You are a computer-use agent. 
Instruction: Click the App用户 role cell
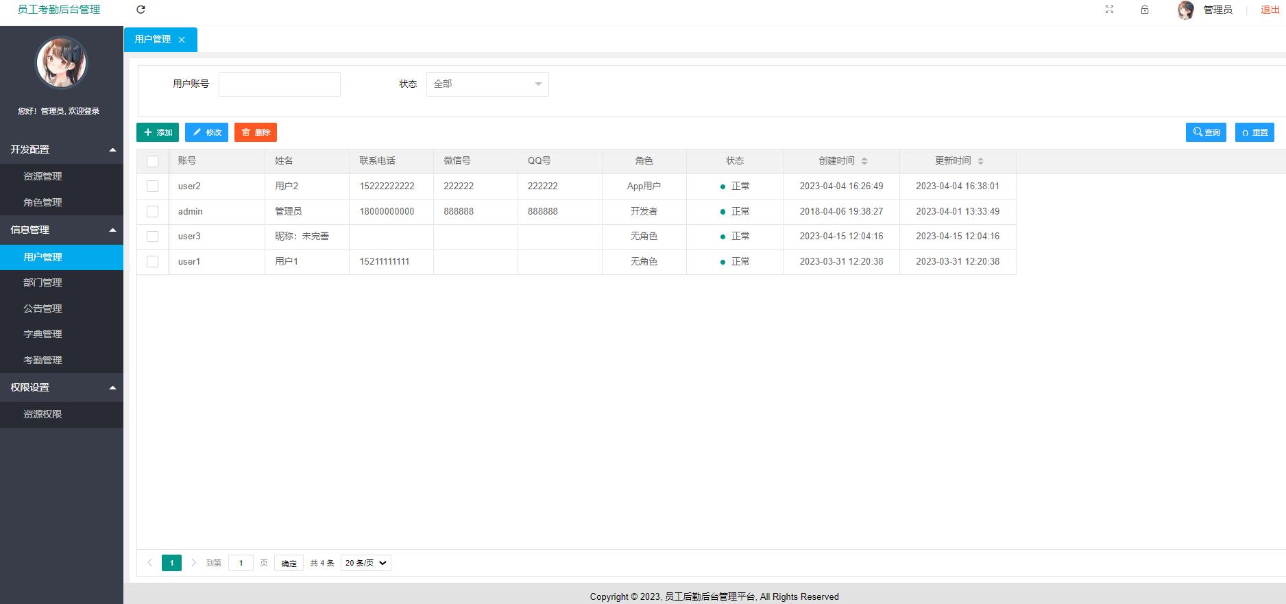[644, 186]
